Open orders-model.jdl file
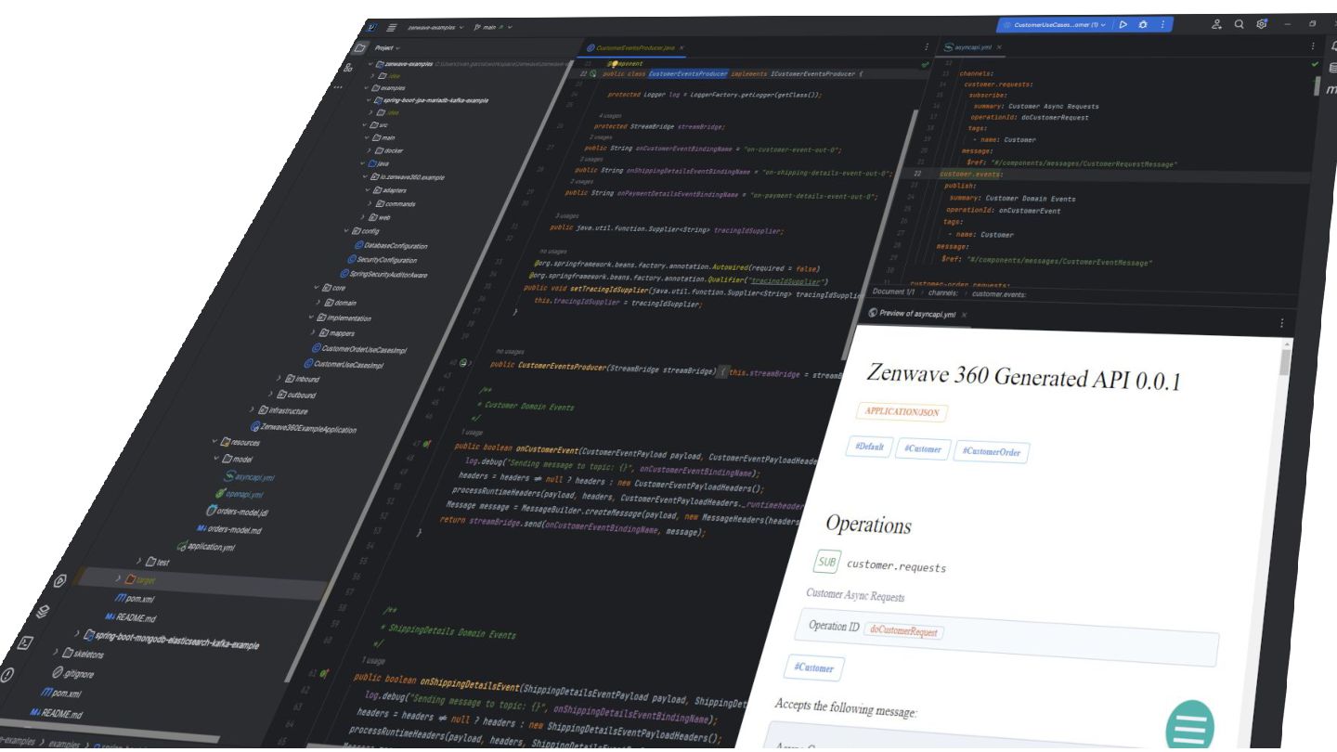Viewport: 1337px width, 752px height. pos(236,511)
